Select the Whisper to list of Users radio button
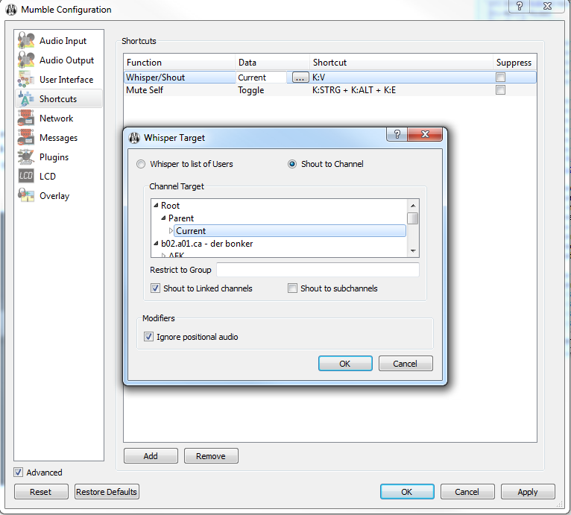Viewport: 571px width, 515px height. coord(141,164)
